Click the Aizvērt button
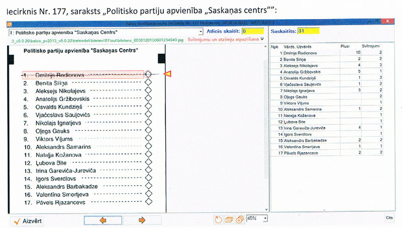 (27, 221)
